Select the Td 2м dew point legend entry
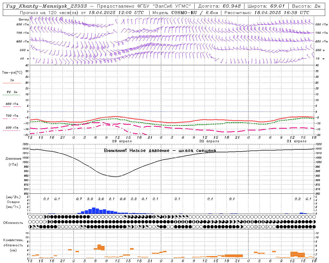 [12, 92]
